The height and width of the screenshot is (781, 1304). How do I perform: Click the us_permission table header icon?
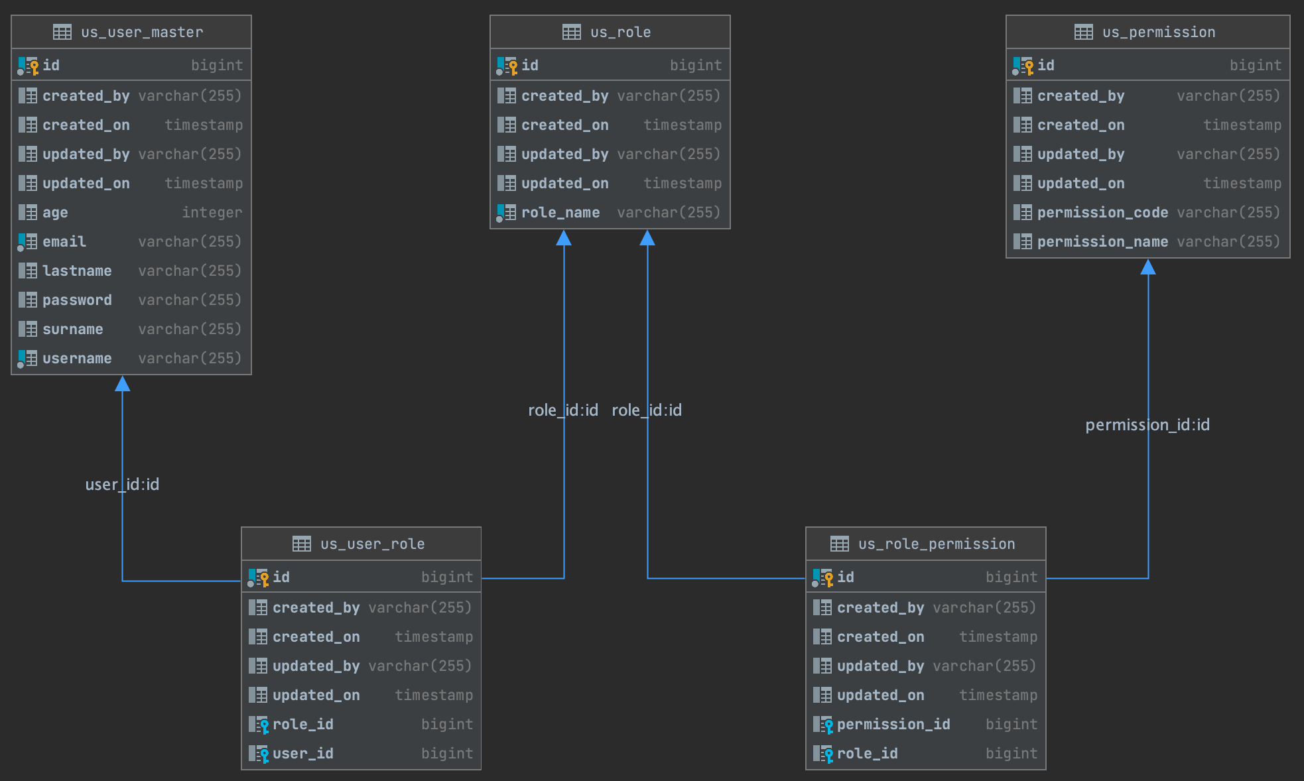coord(1083,32)
